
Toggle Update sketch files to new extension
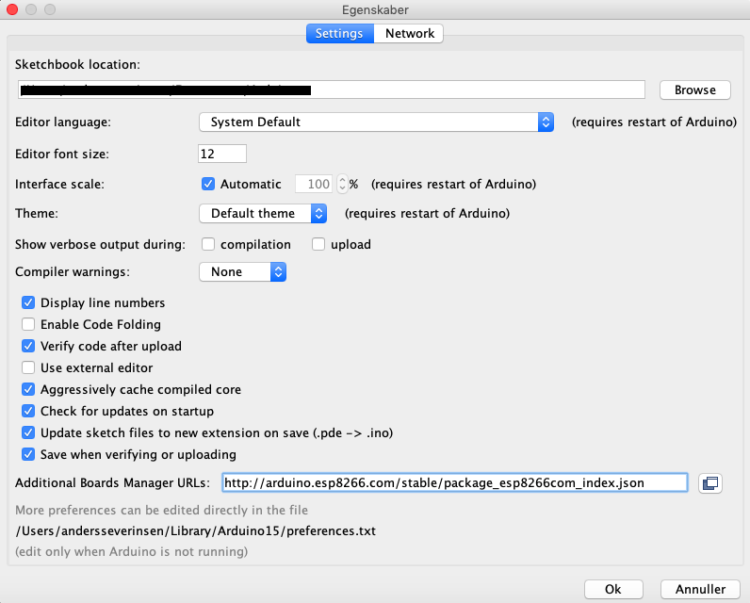(x=28, y=432)
